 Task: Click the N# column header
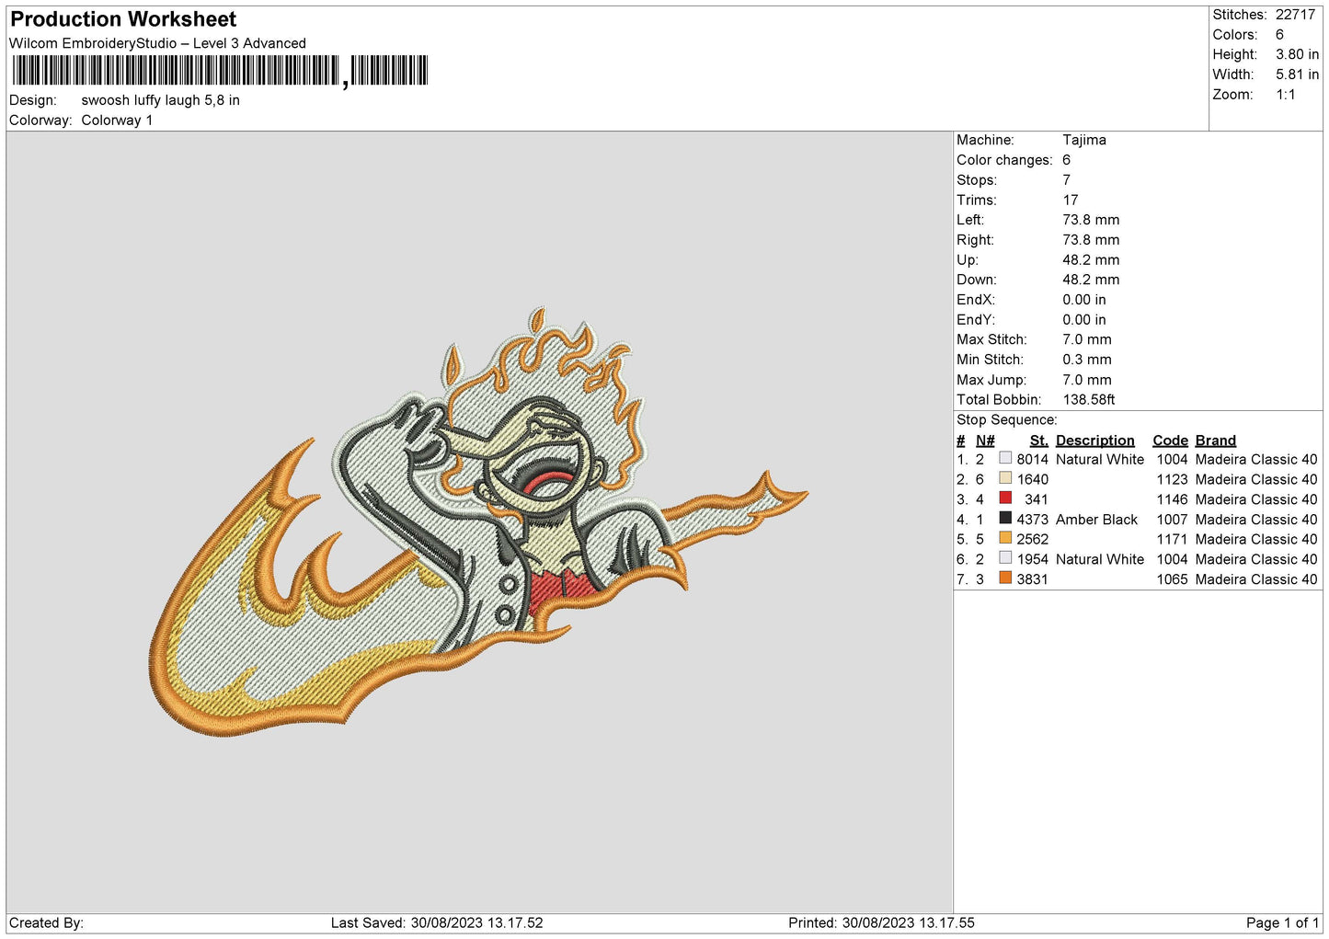click(985, 441)
